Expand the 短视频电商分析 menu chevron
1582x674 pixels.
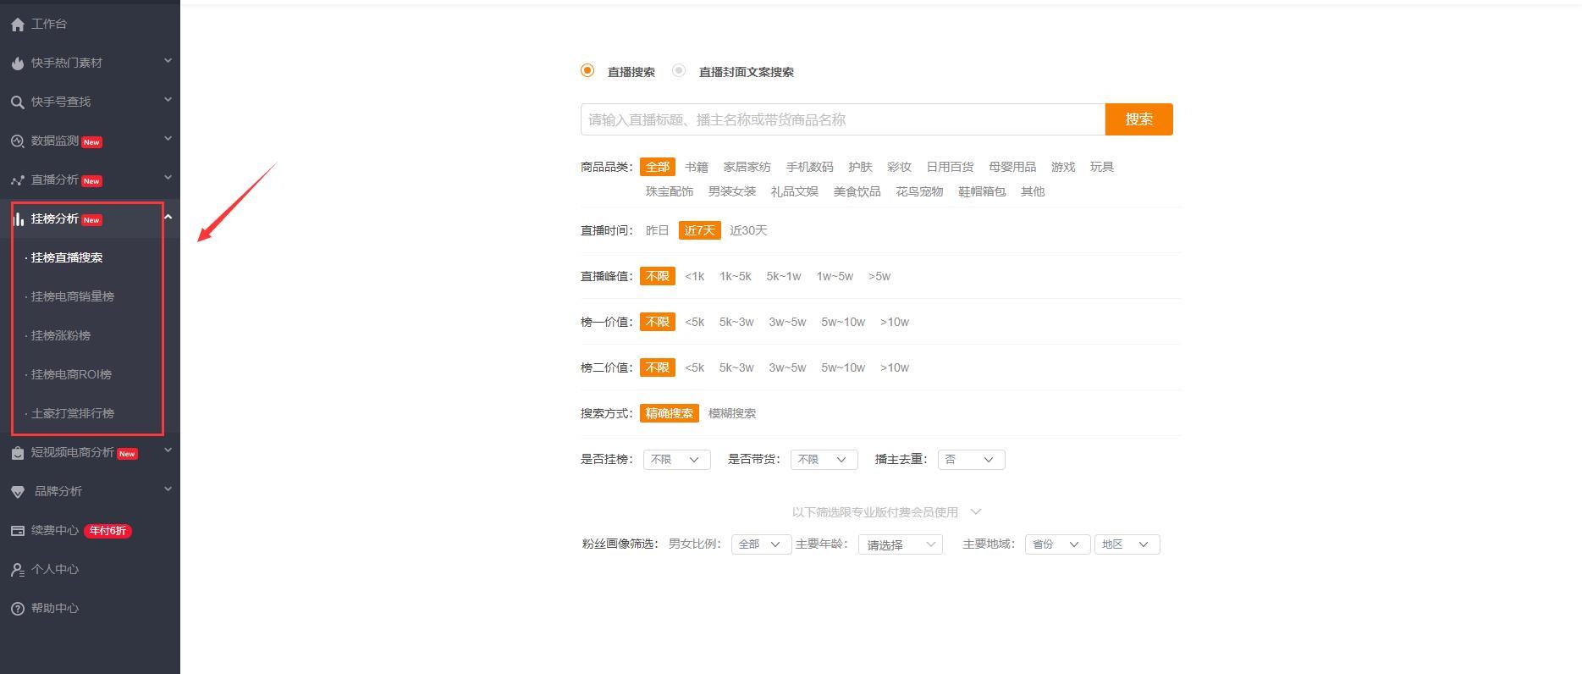pyautogui.click(x=168, y=450)
